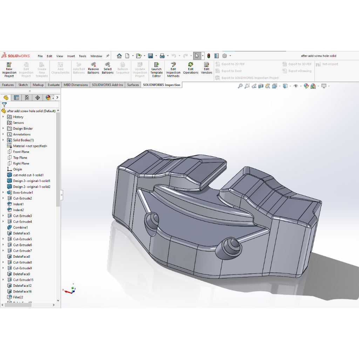The height and width of the screenshot is (359, 359).
Task: Switch to the Sketch tab
Action: 23,85
